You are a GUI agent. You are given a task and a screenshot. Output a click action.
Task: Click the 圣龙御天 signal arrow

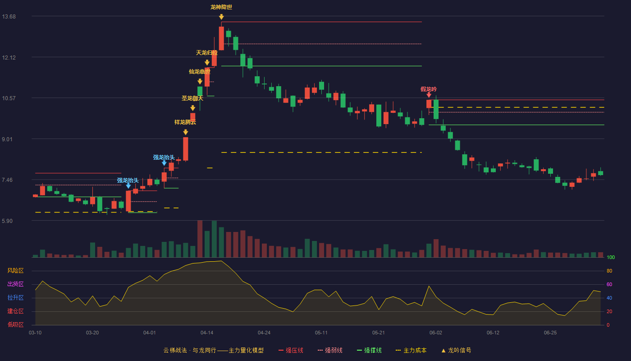tap(192, 108)
